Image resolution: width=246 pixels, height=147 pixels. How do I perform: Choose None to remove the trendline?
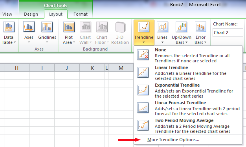(188, 55)
